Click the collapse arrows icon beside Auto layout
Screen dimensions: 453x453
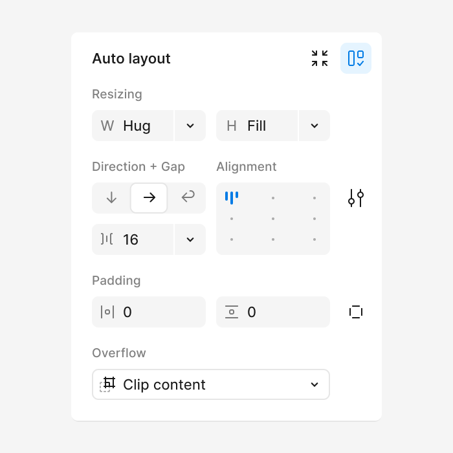(320, 58)
